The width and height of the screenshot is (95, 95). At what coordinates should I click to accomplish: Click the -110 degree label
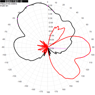pos(6,63)
